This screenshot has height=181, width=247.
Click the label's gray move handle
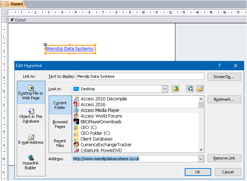(45, 44)
